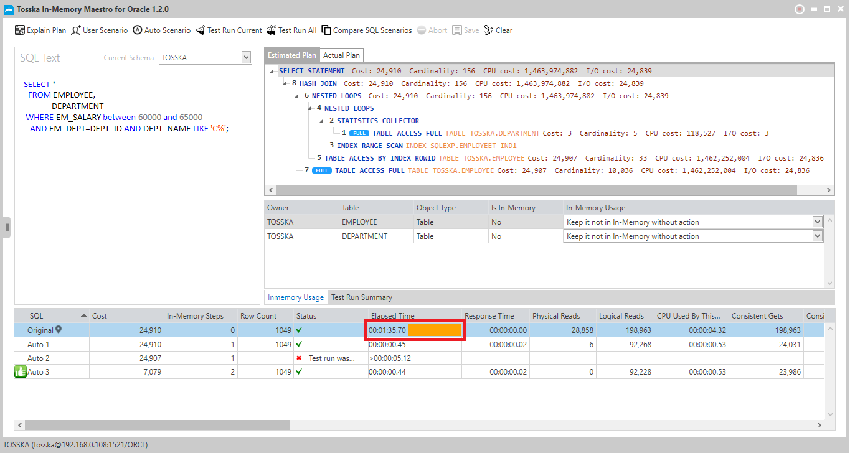Click the Object Type column header
This screenshot has height=453, width=850.
[x=451, y=208]
